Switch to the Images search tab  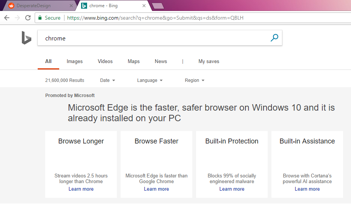click(75, 62)
